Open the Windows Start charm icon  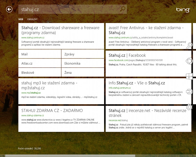(189, 76)
